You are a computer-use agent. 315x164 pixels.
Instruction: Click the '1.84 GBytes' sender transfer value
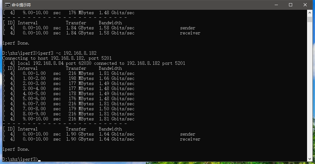pyautogui.click(x=80, y=28)
